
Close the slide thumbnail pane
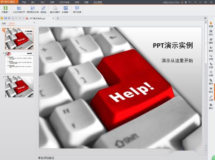(x=34, y=23)
